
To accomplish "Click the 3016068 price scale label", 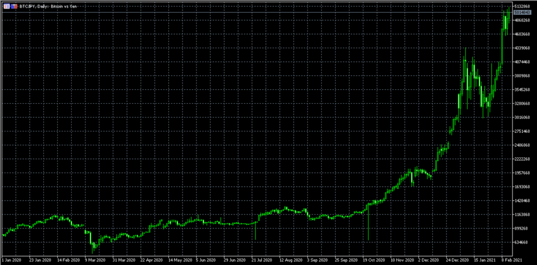I will click(523, 118).
